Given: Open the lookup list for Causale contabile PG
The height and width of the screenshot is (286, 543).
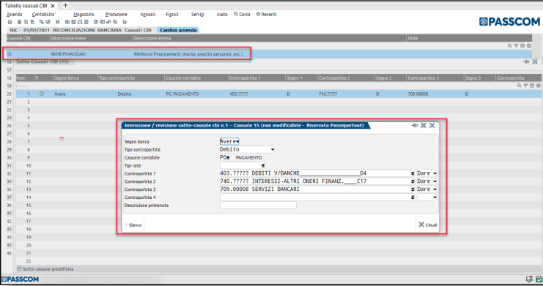Looking at the screenshot, I should coord(228,157).
